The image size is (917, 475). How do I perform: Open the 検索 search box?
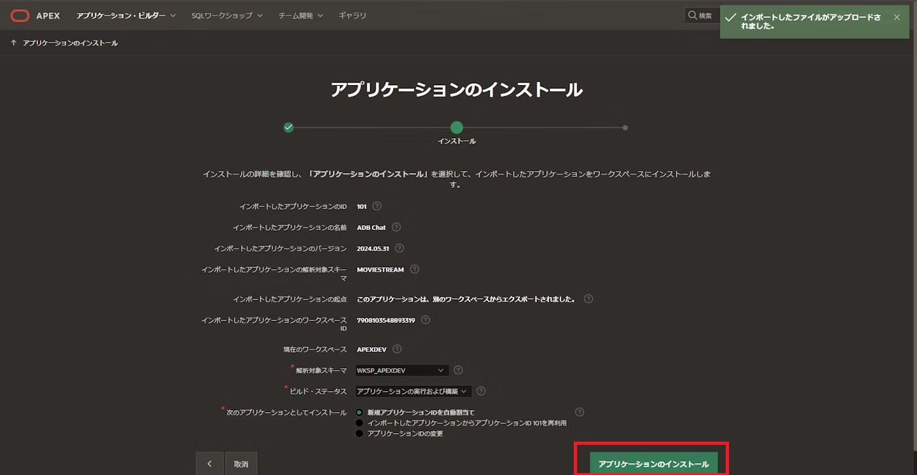tap(702, 14)
